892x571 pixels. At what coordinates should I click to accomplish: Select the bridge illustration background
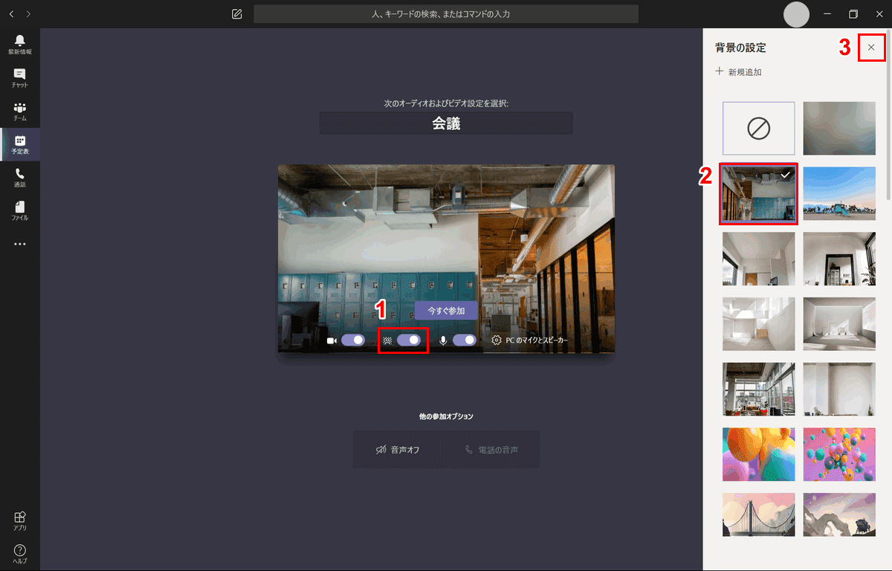(758, 514)
